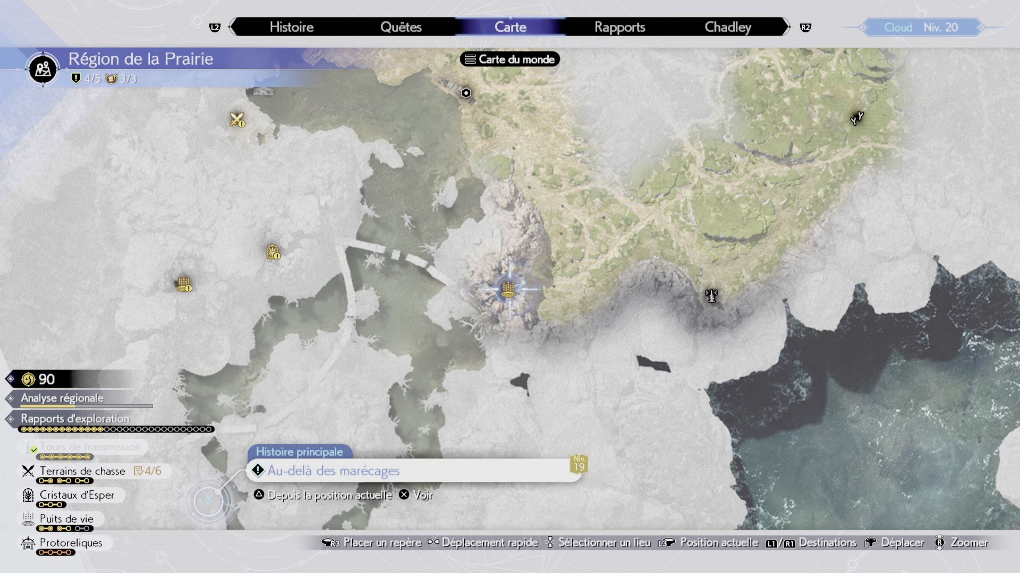The height and width of the screenshot is (573, 1020).
Task: Click the dark quest marker near the top dock
Action: pyautogui.click(x=466, y=92)
